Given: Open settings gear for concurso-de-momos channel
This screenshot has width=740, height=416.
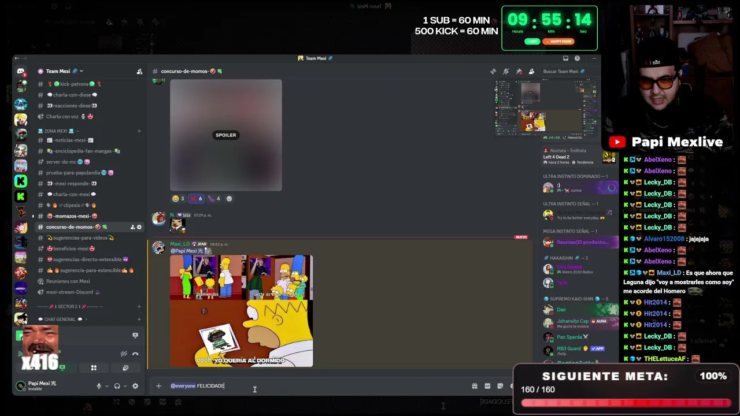Looking at the screenshot, I should [139, 227].
